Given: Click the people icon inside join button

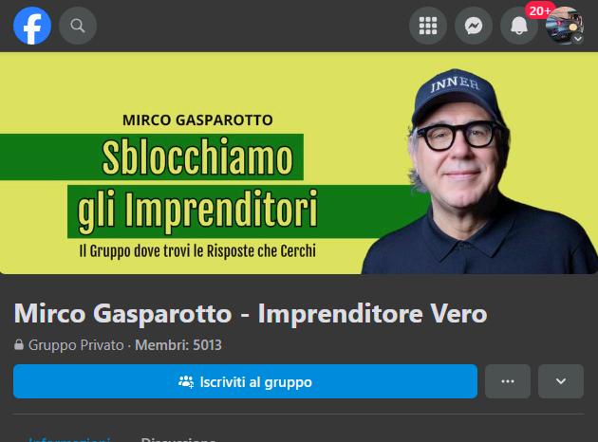Looking at the screenshot, I should click(x=186, y=382).
